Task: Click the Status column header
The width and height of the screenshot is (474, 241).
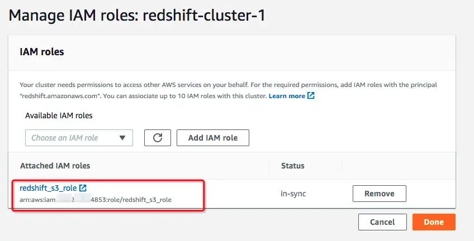Action: coord(292,166)
